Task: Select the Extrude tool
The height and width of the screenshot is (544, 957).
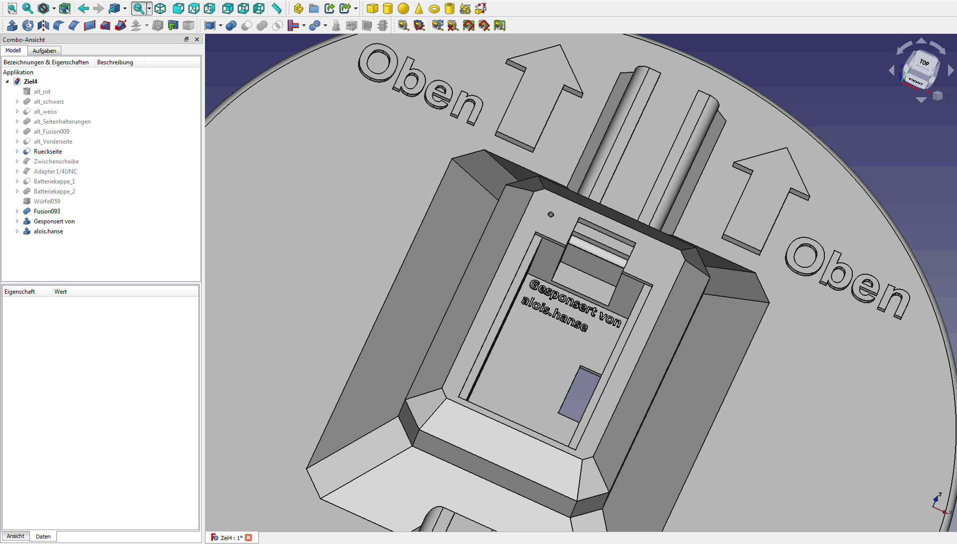Action: (x=12, y=25)
